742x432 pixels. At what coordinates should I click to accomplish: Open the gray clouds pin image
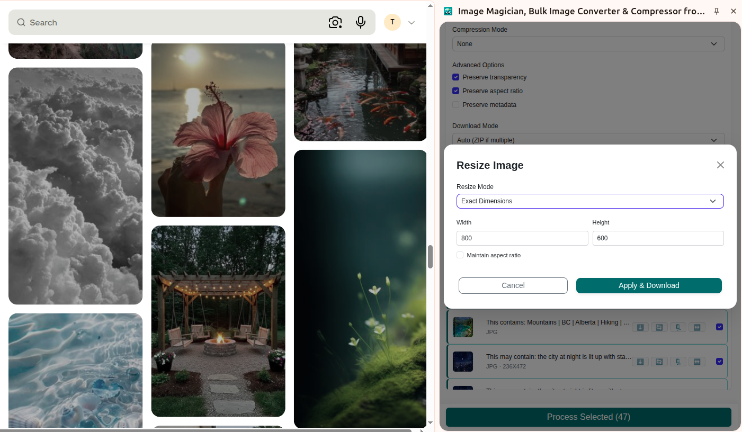(x=75, y=186)
